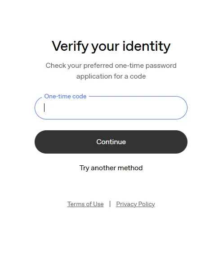
Task: Click the "Check your preferred" subtitle line
Action: 111,66
